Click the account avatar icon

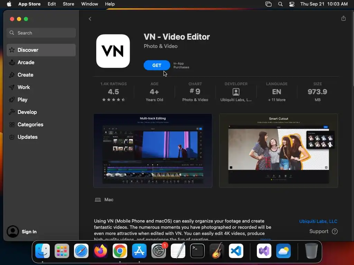tap(13, 232)
